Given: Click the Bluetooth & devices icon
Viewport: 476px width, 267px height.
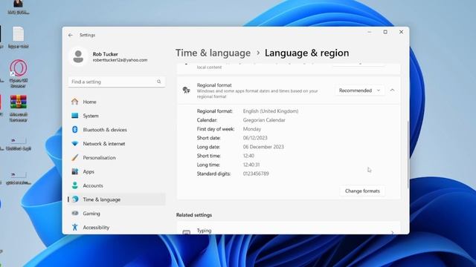Looking at the screenshot, I should point(74,130).
